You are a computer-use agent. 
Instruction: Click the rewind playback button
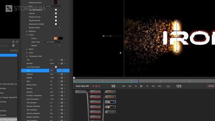(130, 86)
